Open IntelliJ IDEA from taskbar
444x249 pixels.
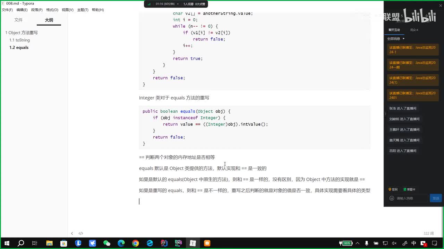164,243
